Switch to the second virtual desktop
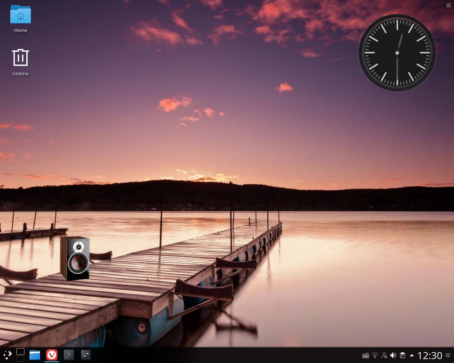The height and width of the screenshot is (363, 454). click(x=21, y=359)
